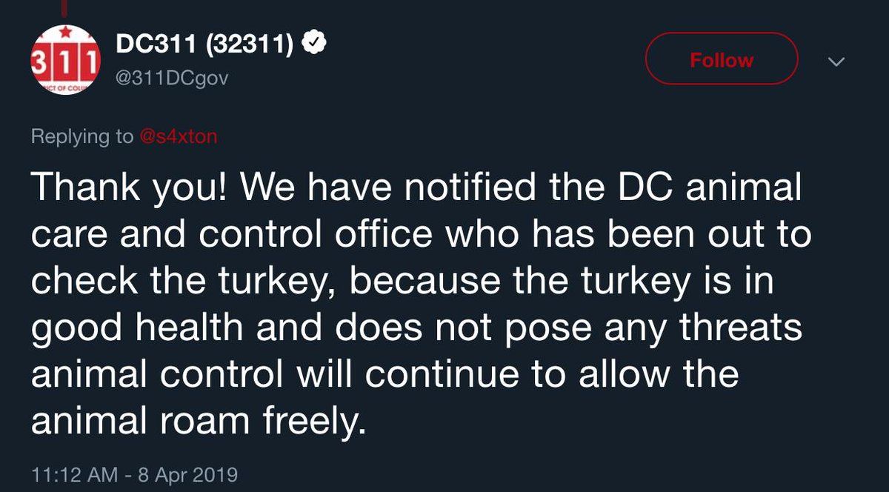Click the line "animal control will continue"

coord(385,374)
